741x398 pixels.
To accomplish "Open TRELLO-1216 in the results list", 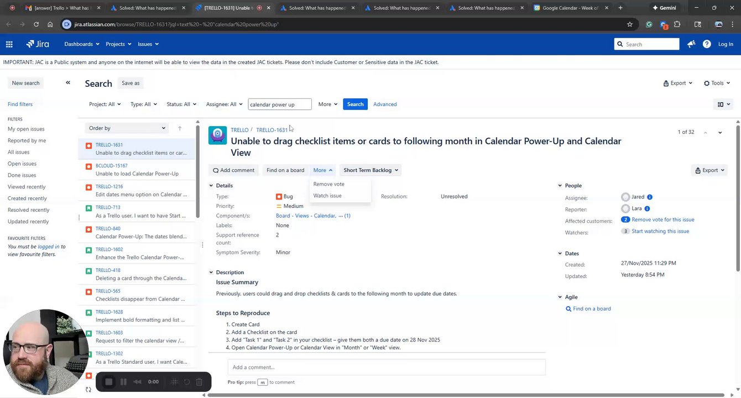I will (x=137, y=191).
